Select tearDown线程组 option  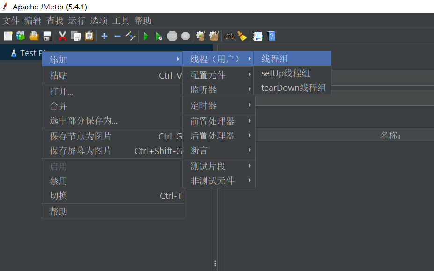292,88
